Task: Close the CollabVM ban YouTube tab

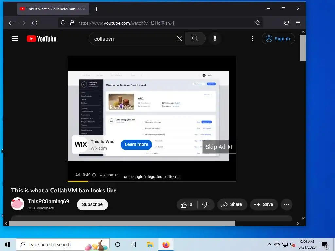Action: tap(84, 9)
